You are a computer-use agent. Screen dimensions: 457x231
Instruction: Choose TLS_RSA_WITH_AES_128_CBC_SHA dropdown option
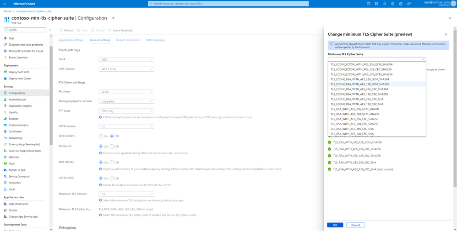[377, 134]
